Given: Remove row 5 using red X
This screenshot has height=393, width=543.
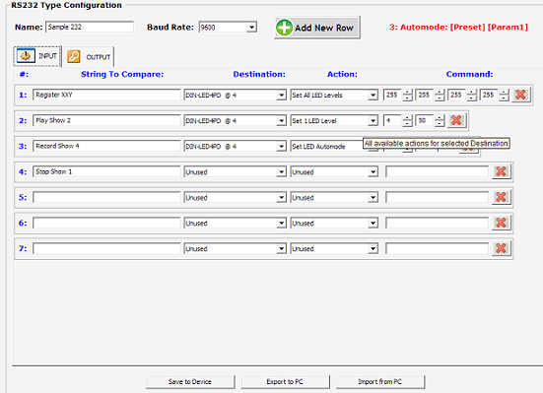Looking at the screenshot, I should tap(501, 197).
